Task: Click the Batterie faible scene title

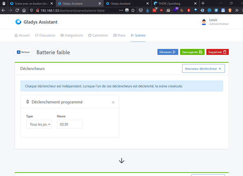Action: click(53, 52)
